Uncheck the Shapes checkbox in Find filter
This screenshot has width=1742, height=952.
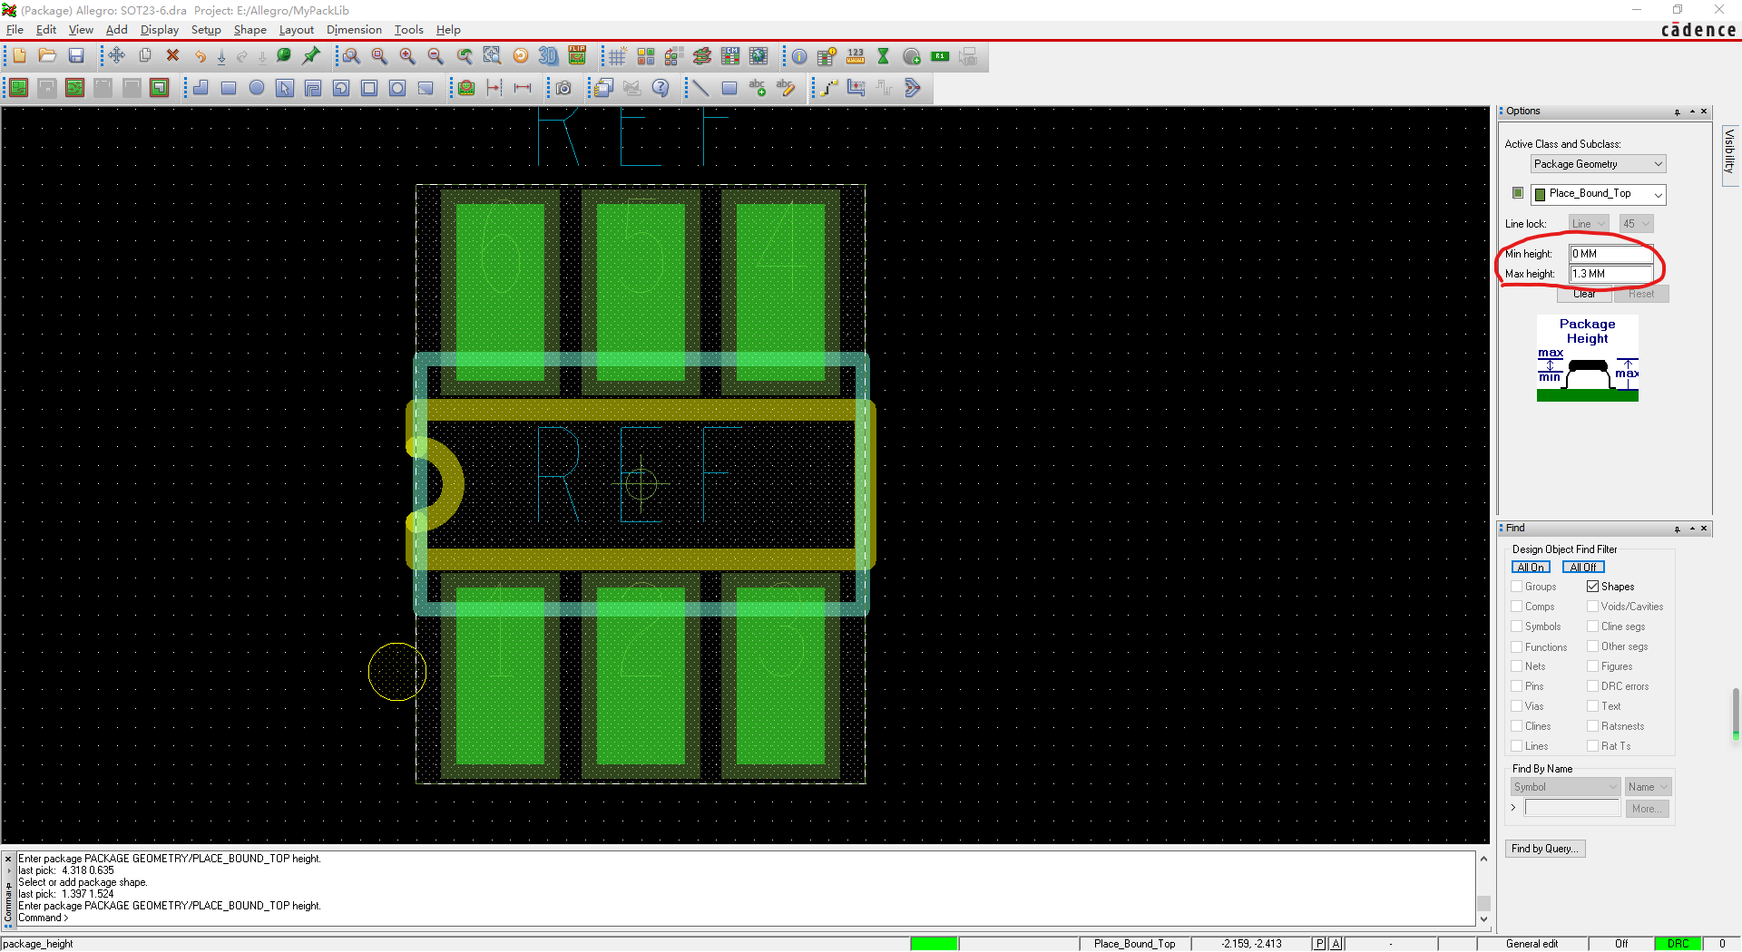[1592, 587]
